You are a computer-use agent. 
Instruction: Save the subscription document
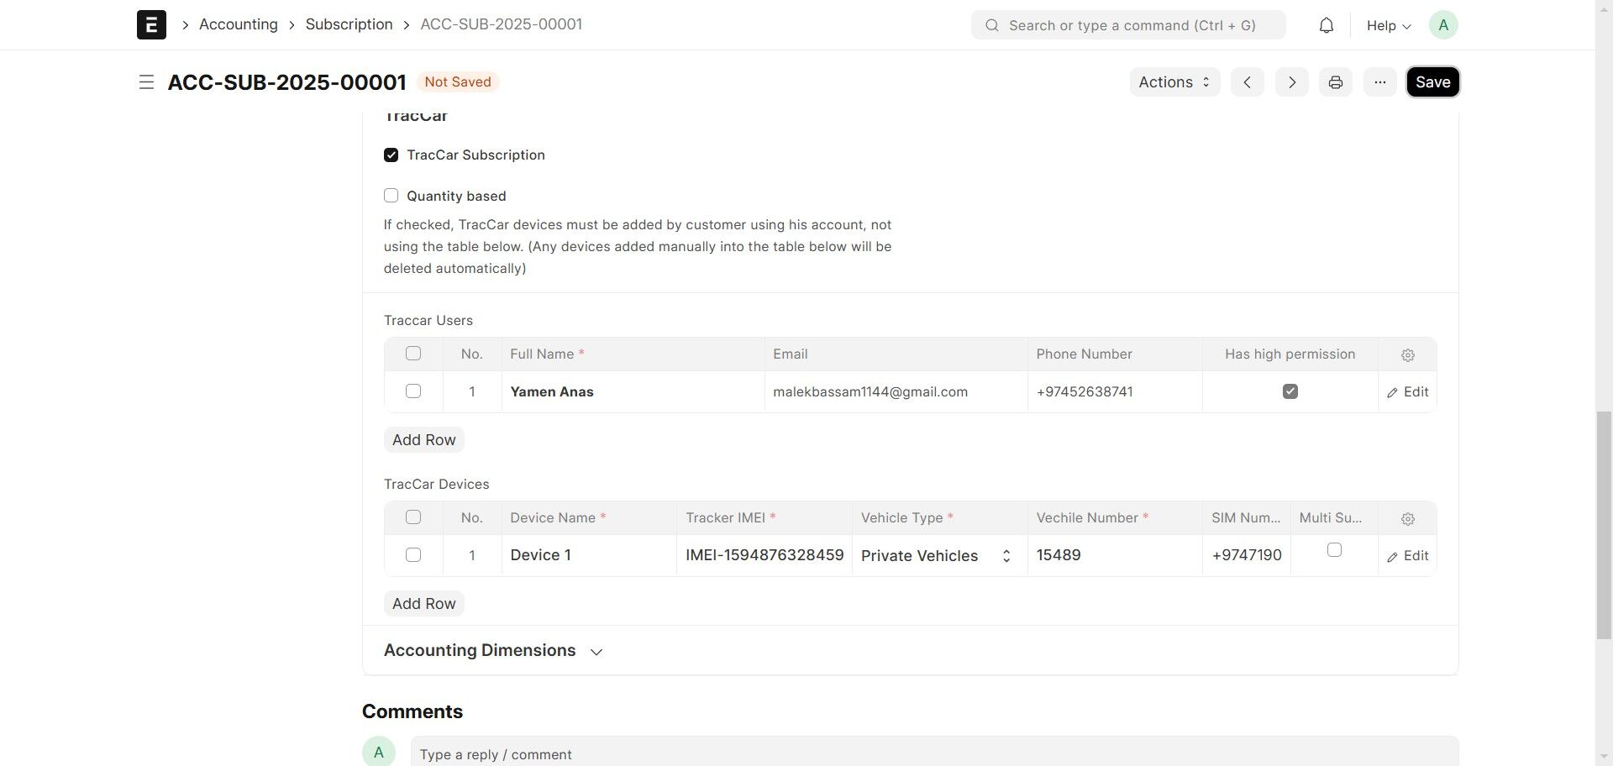[1433, 82]
